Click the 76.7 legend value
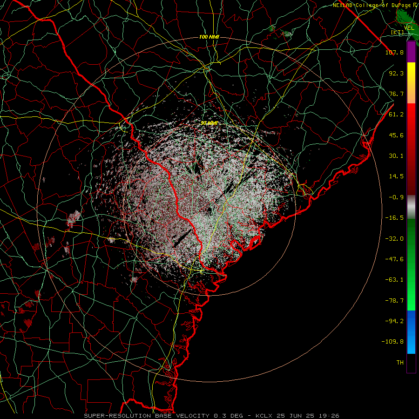Image resolution: width=419 pixels, height=419 pixels. (x=396, y=94)
